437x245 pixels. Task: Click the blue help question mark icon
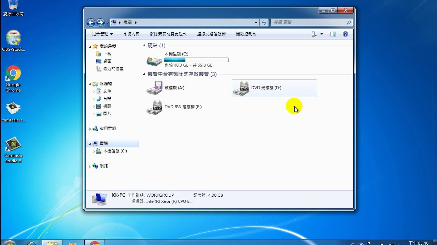click(345, 34)
